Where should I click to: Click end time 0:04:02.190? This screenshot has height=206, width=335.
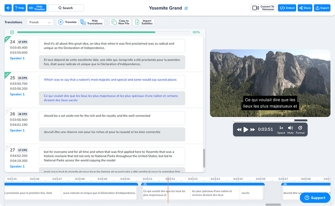[19, 125]
